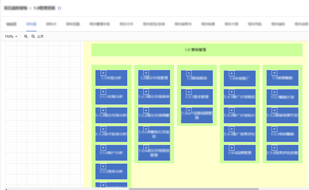Screen dimensions: 309x190
Task: Expand the 1.4.3 block plus icon
Action: [x=232, y=129]
